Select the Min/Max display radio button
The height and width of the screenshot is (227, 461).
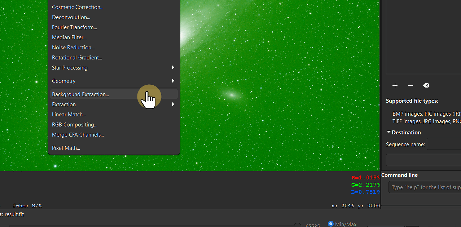(x=331, y=223)
